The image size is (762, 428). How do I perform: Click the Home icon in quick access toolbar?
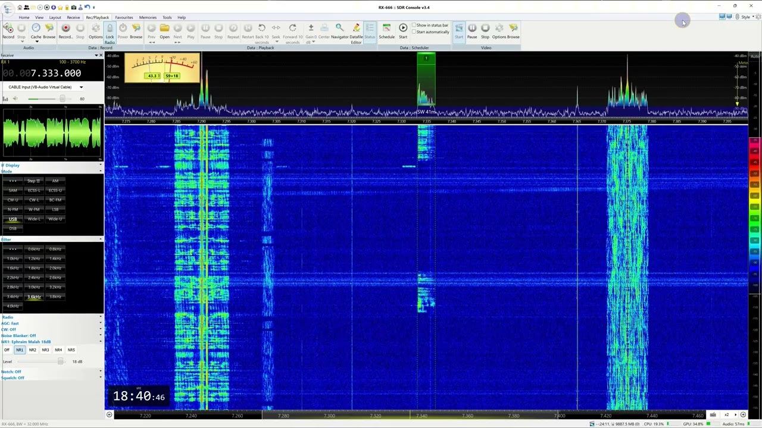pos(20,7)
